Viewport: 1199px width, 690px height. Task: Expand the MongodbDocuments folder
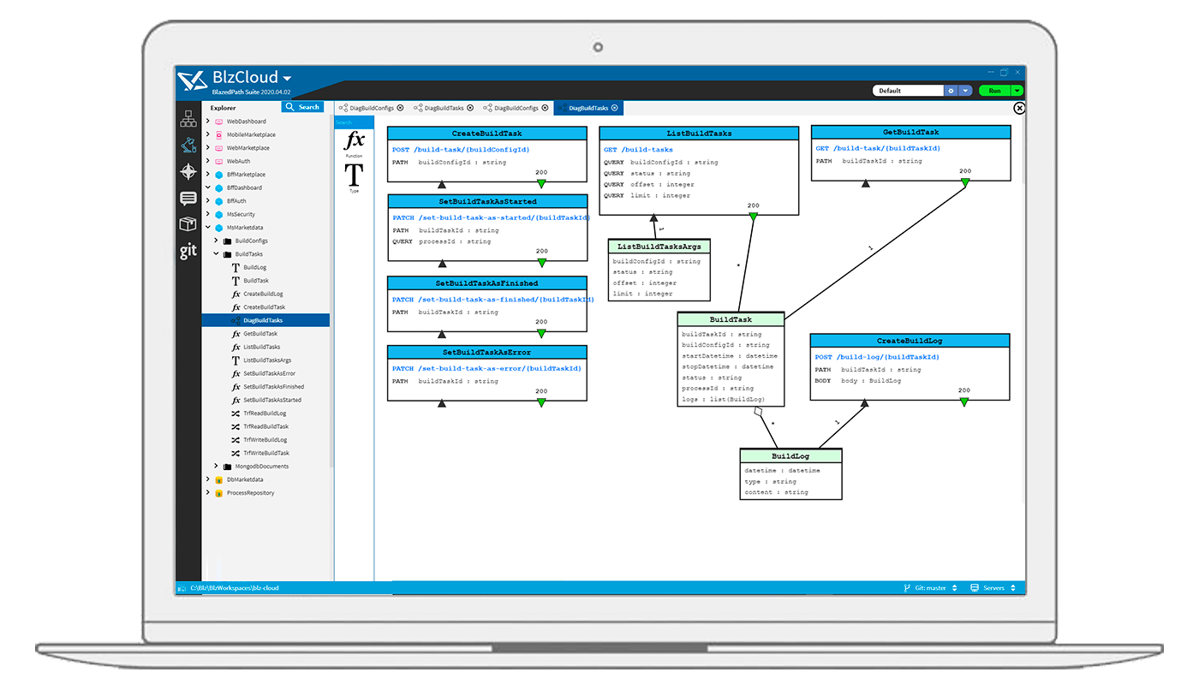(x=217, y=467)
